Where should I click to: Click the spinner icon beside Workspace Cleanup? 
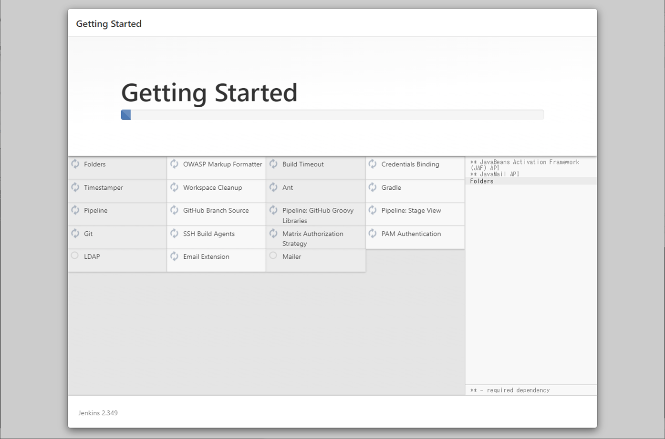point(175,187)
